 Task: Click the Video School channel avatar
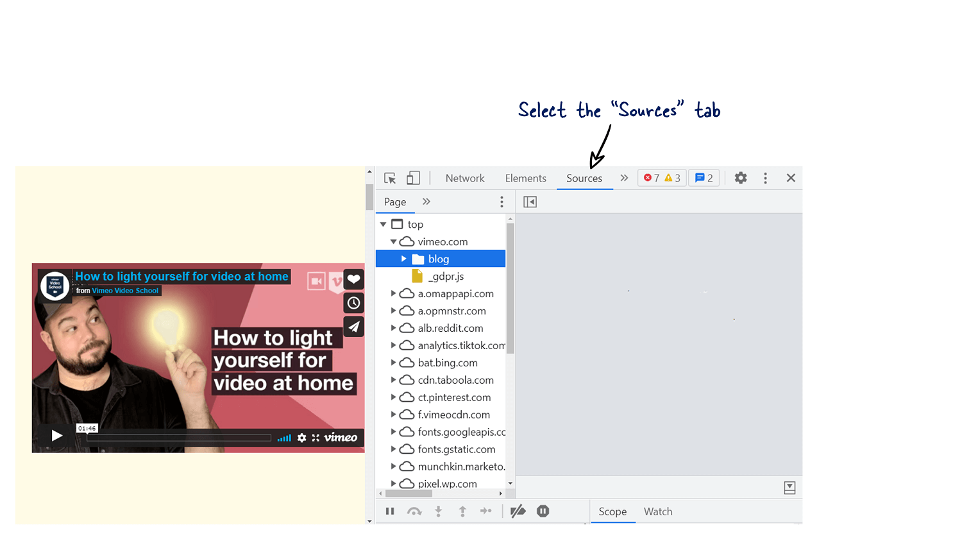point(55,286)
